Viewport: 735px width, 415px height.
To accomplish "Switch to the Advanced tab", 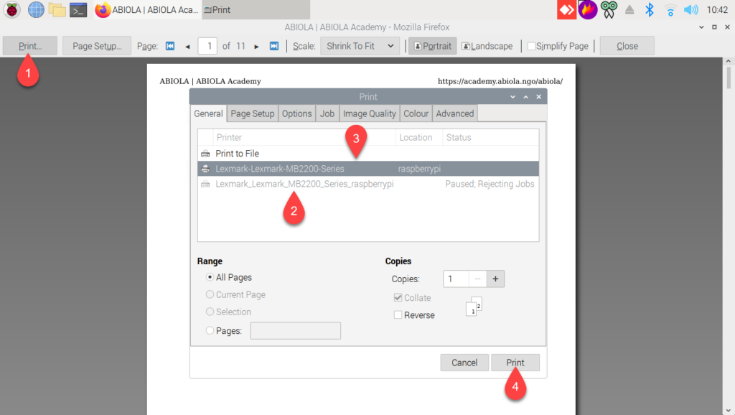I will [x=454, y=113].
